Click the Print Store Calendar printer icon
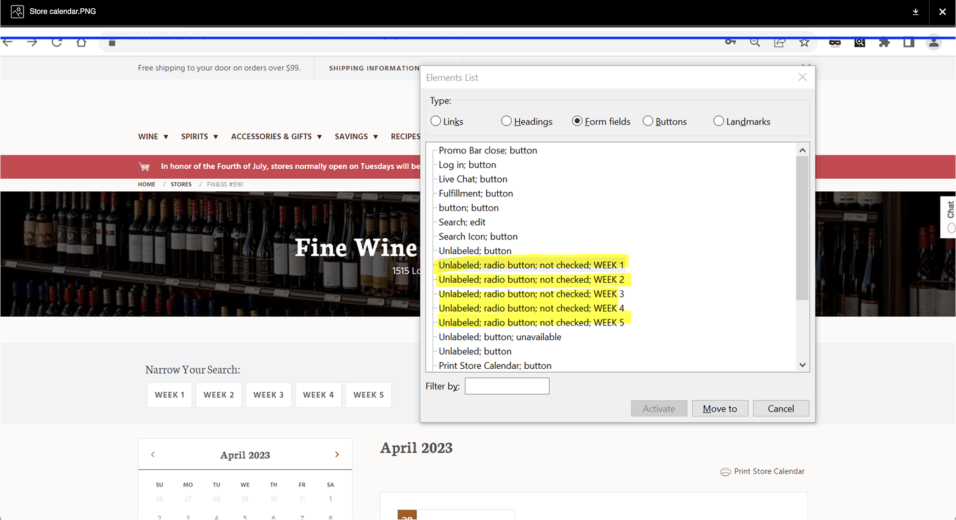The image size is (956, 520). [x=725, y=471]
